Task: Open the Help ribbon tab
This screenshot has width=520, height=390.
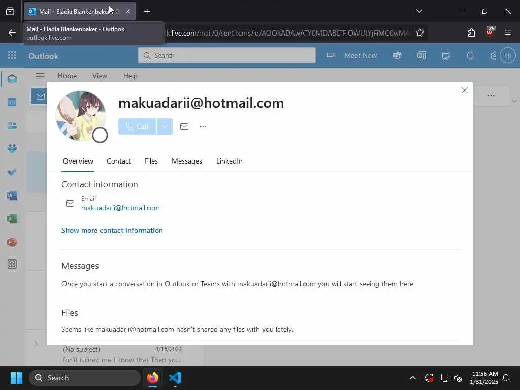Action: (x=131, y=76)
